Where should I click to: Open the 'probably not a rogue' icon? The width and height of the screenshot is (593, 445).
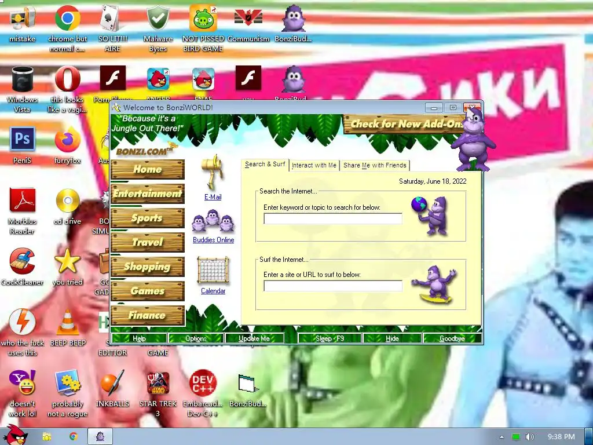(67, 382)
